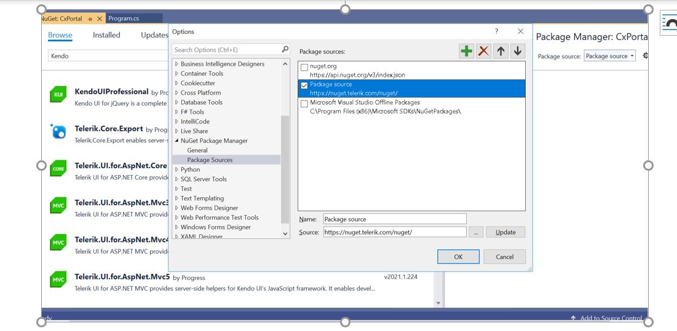Pin the NuGet: CxPortal tab
This screenshot has width=677, height=331.
(90, 19)
